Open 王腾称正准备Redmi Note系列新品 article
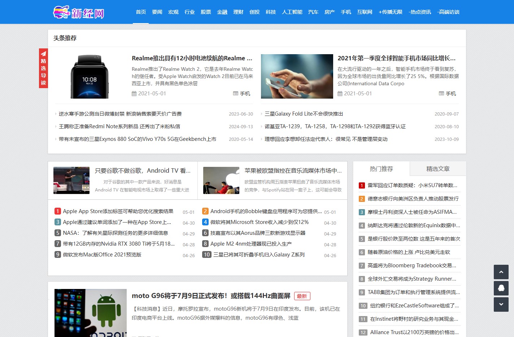Viewport: 514px width, 337px height. coord(119,126)
